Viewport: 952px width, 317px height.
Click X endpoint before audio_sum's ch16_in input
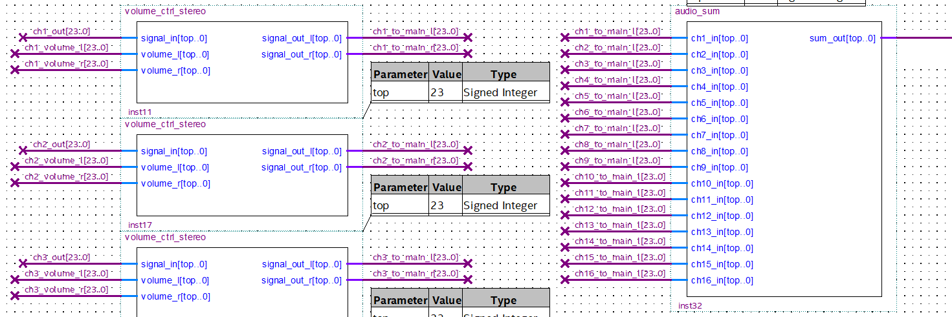coord(565,280)
